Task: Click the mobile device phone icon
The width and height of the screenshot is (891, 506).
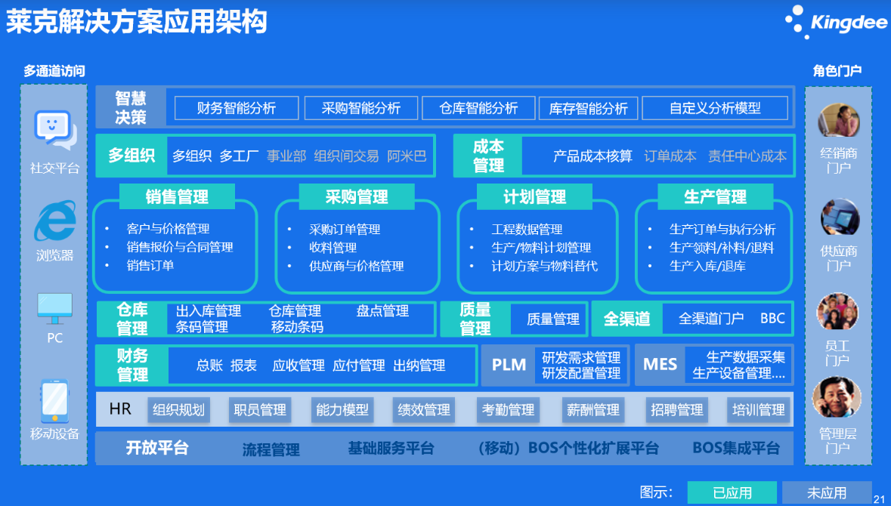Action: pos(54,401)
